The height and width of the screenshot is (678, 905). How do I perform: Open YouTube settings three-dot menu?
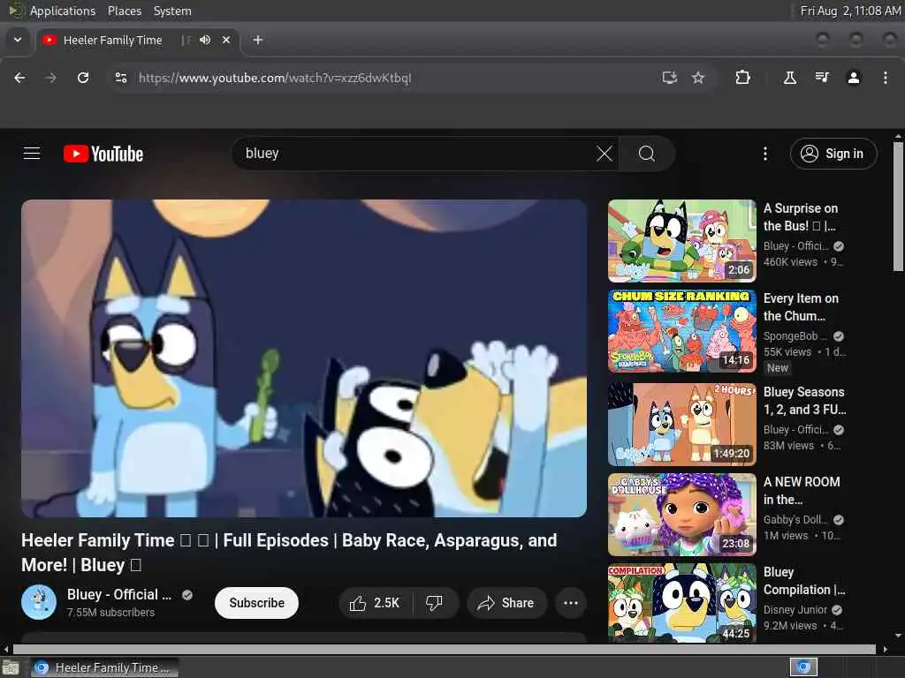765,154
